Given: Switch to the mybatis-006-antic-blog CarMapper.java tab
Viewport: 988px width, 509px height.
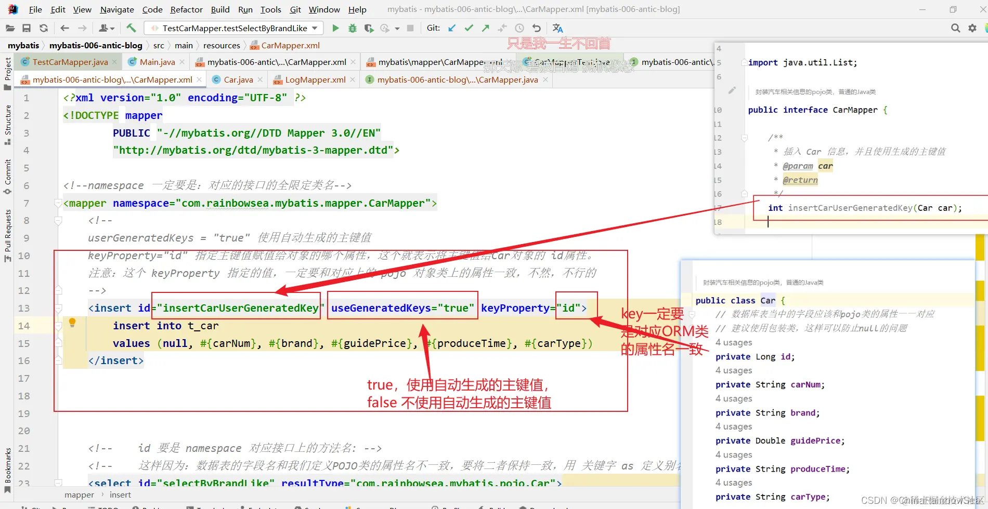Looking at the screenshot, I should click(458, 80).
